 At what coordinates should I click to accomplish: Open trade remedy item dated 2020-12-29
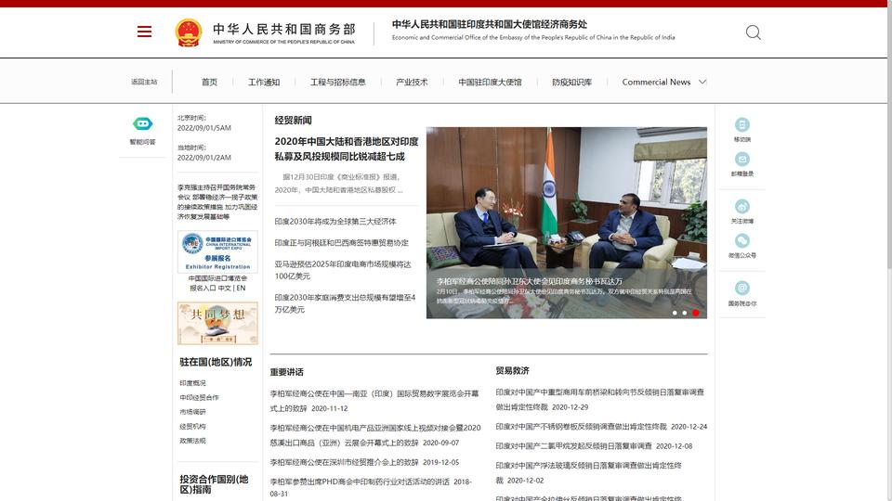tap(599, 399)
